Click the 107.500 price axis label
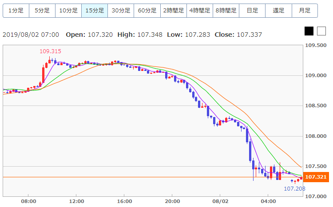 pos(316,166)
